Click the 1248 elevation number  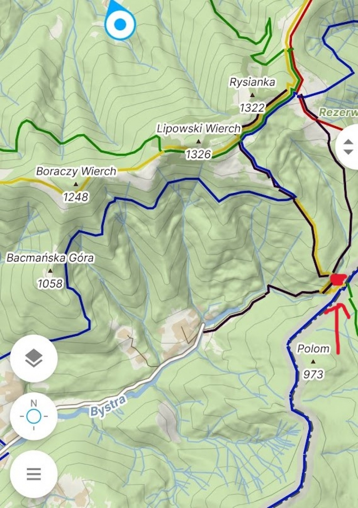(x=76, y=197)
